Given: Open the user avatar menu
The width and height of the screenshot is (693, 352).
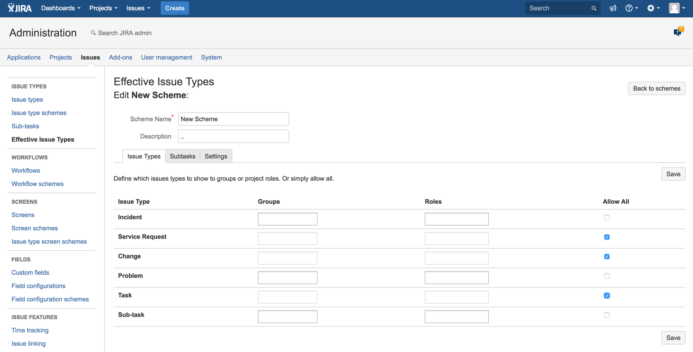Looking at the screenshot, I should (x=677, y=8).
